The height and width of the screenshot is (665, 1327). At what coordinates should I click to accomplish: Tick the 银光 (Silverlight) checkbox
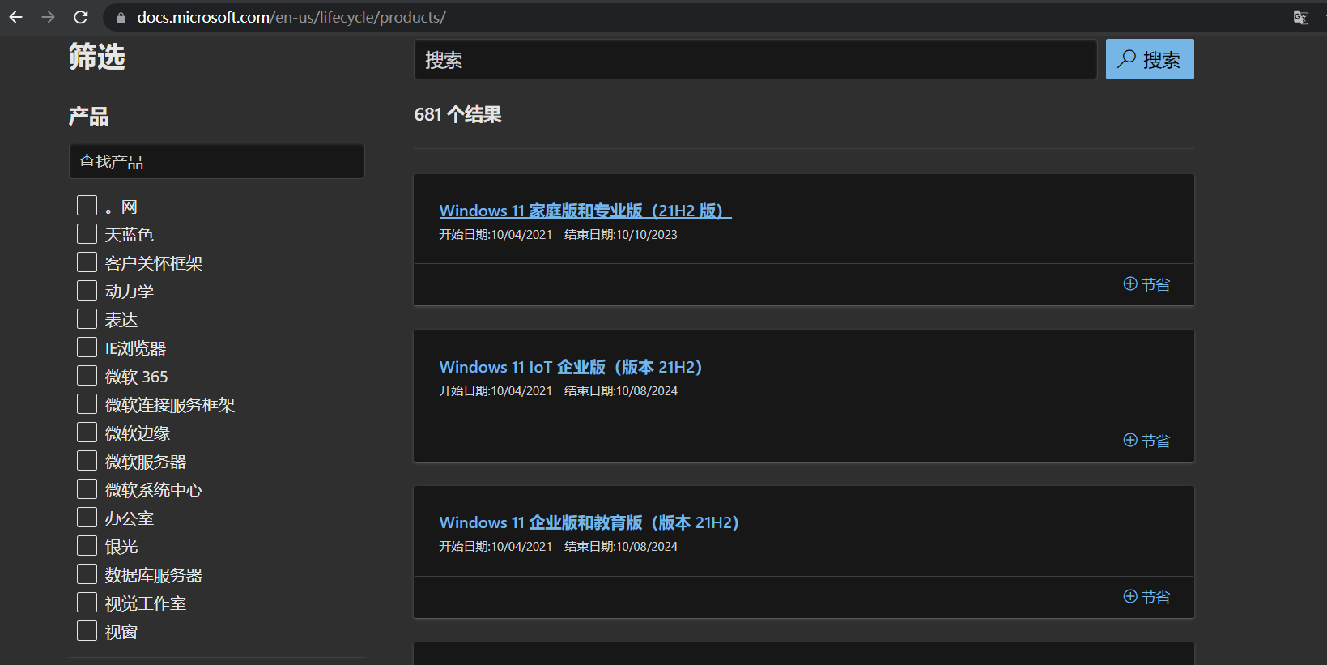(x=87, y=546)
